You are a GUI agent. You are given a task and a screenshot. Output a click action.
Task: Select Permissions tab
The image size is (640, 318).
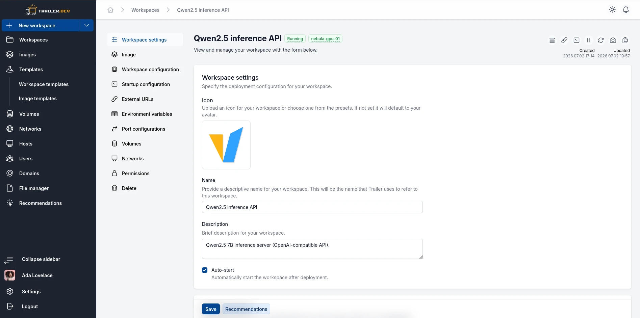[145, 174]
